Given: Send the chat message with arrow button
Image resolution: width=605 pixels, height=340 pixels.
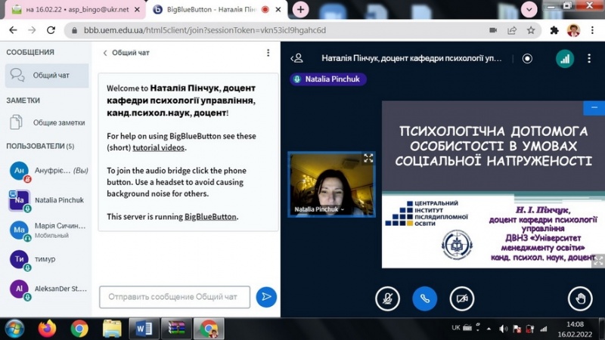Looking at the screenshot, I should (x=266, y=297).
